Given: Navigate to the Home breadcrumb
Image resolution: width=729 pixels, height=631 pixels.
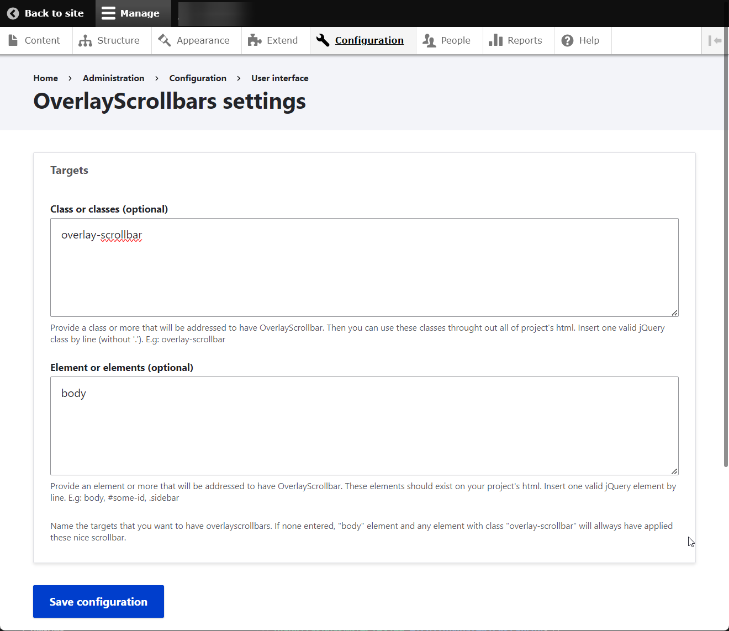Looking at the screenshot, I should (45, 78).
